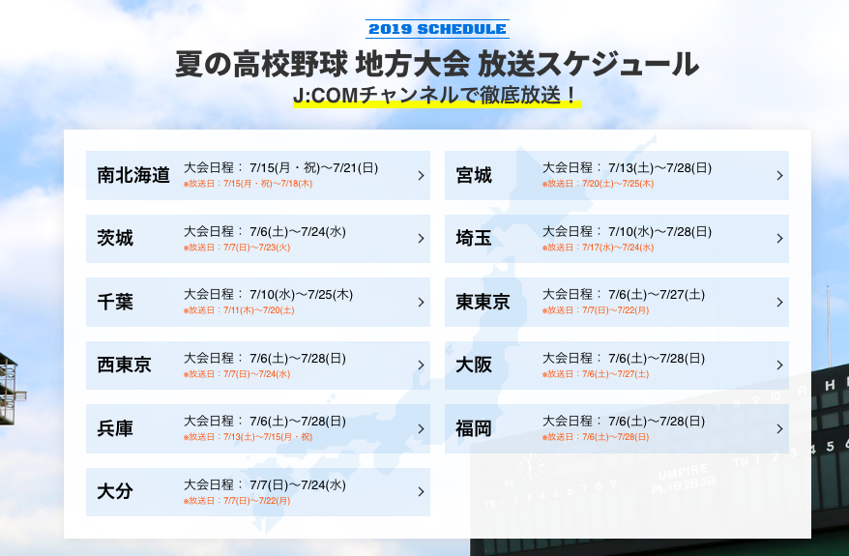Open the 大分 row chevron arrow
849x556 pixels.
[x=421, y=491]
